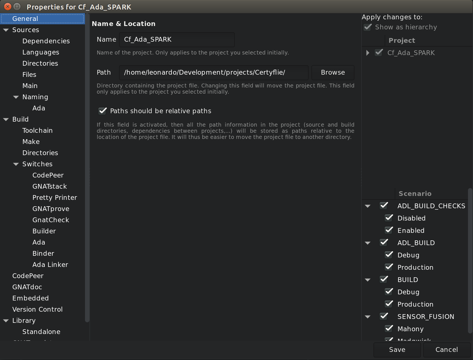The height and width of the screenshot is (360, 473).
Task: Uncheck Debug under ADL_BUILD
Action: click(389, 255)
